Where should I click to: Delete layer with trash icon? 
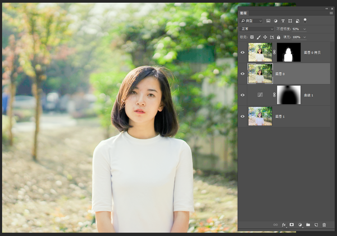click(324, 225)
